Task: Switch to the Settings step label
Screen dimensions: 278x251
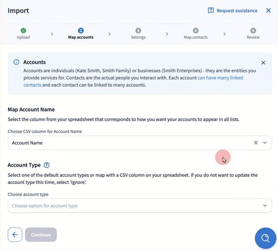Action: [138, 37]
